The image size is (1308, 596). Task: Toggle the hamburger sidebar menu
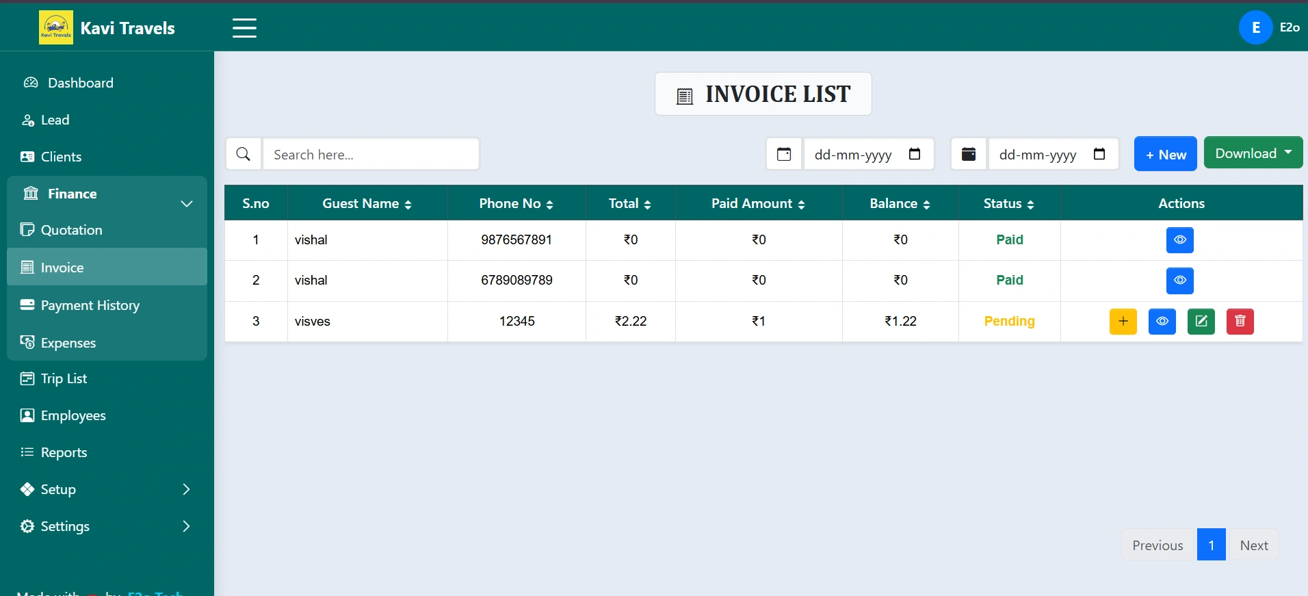244,28
